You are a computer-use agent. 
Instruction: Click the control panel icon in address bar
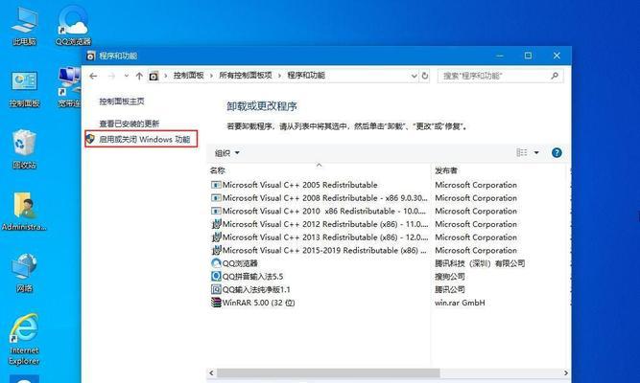click(x=154, y=76)
